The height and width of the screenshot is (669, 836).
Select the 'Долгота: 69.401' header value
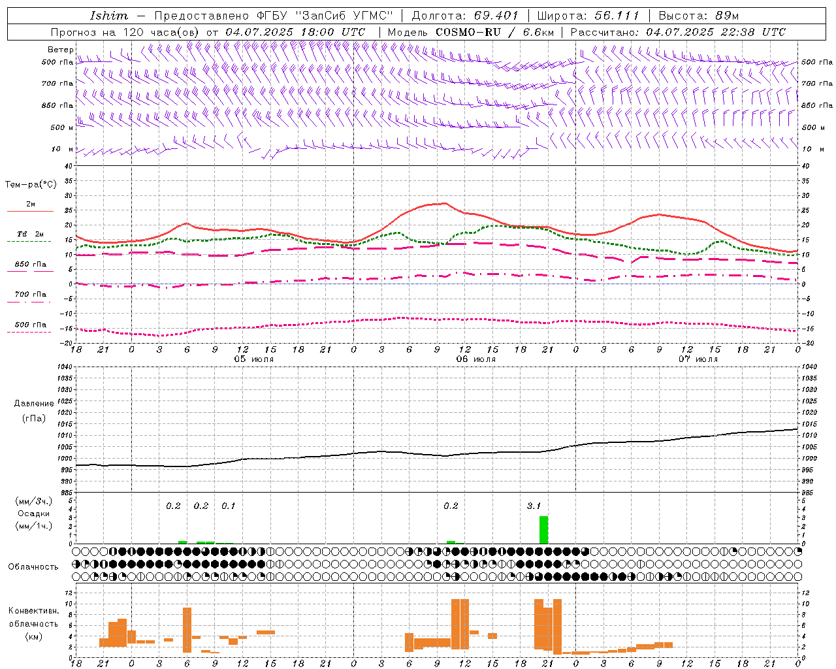[x=465, y=16]
